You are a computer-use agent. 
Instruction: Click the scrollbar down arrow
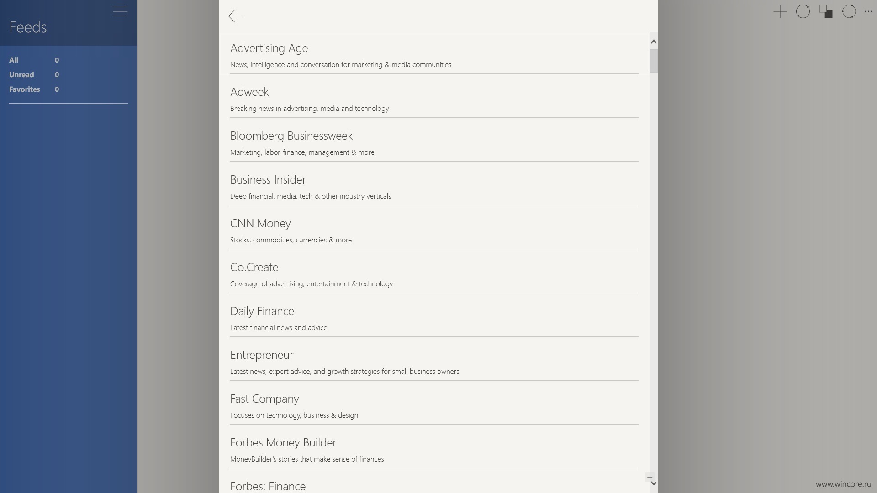(x=654, y=483)
